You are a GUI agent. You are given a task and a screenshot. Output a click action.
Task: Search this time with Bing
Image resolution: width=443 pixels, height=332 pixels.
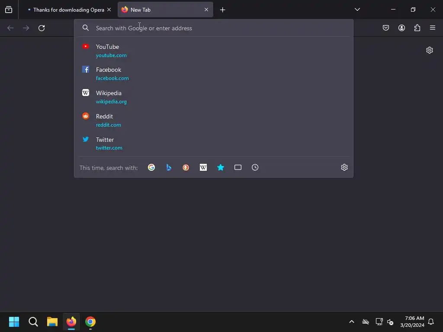(x=169, y=167)
